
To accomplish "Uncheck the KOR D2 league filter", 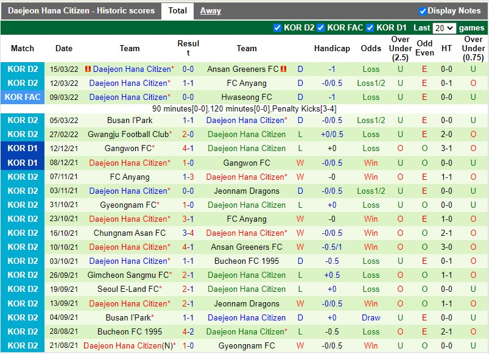I will click(277, 28).
